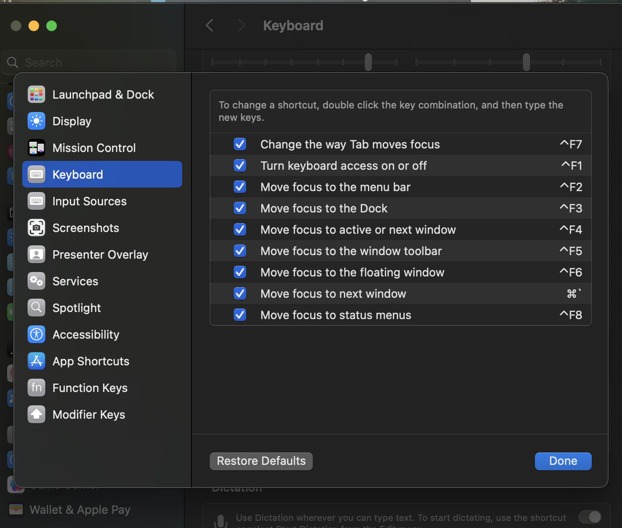Open the Function Keys category
This screenshot has width=622, height=528.
pos(90,388)
